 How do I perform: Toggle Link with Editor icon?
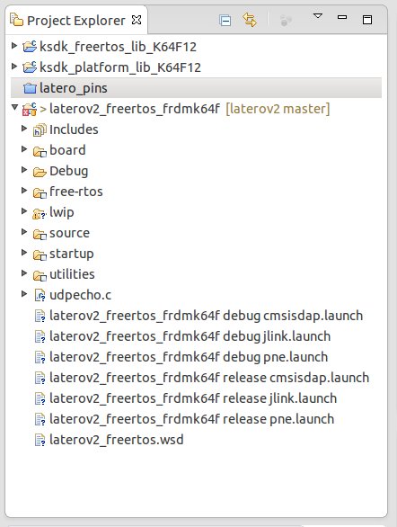(250, 20)
